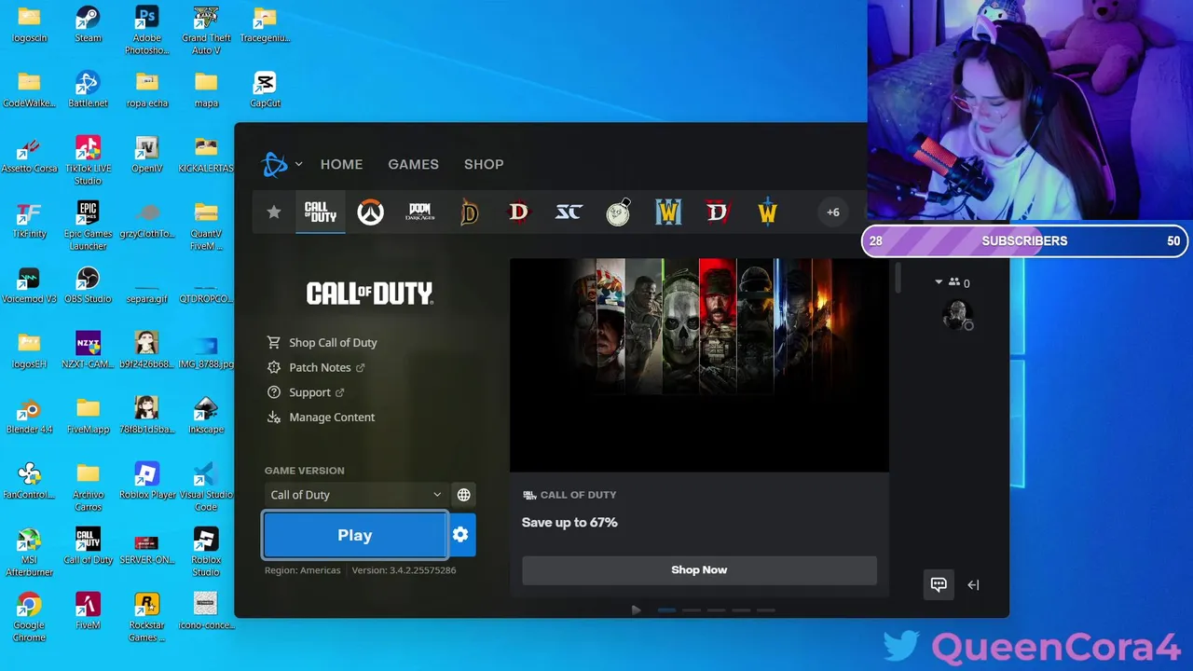
Task: Open the Game Version dropdown
Action: 355,495
